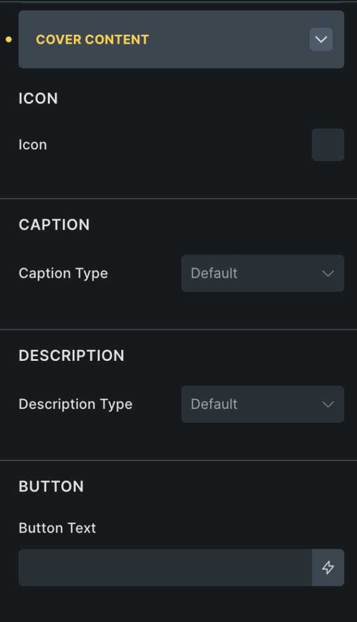
Task: Click Default value in Description Type
Action: (214, 404)
